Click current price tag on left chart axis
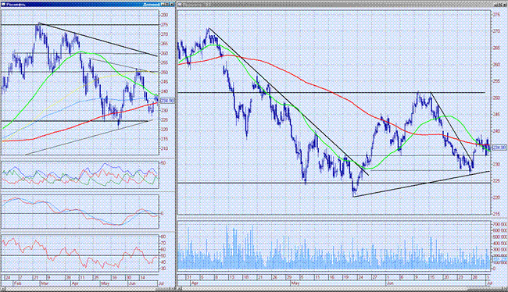This screenshot has width=508, height=292. point(167,101)
